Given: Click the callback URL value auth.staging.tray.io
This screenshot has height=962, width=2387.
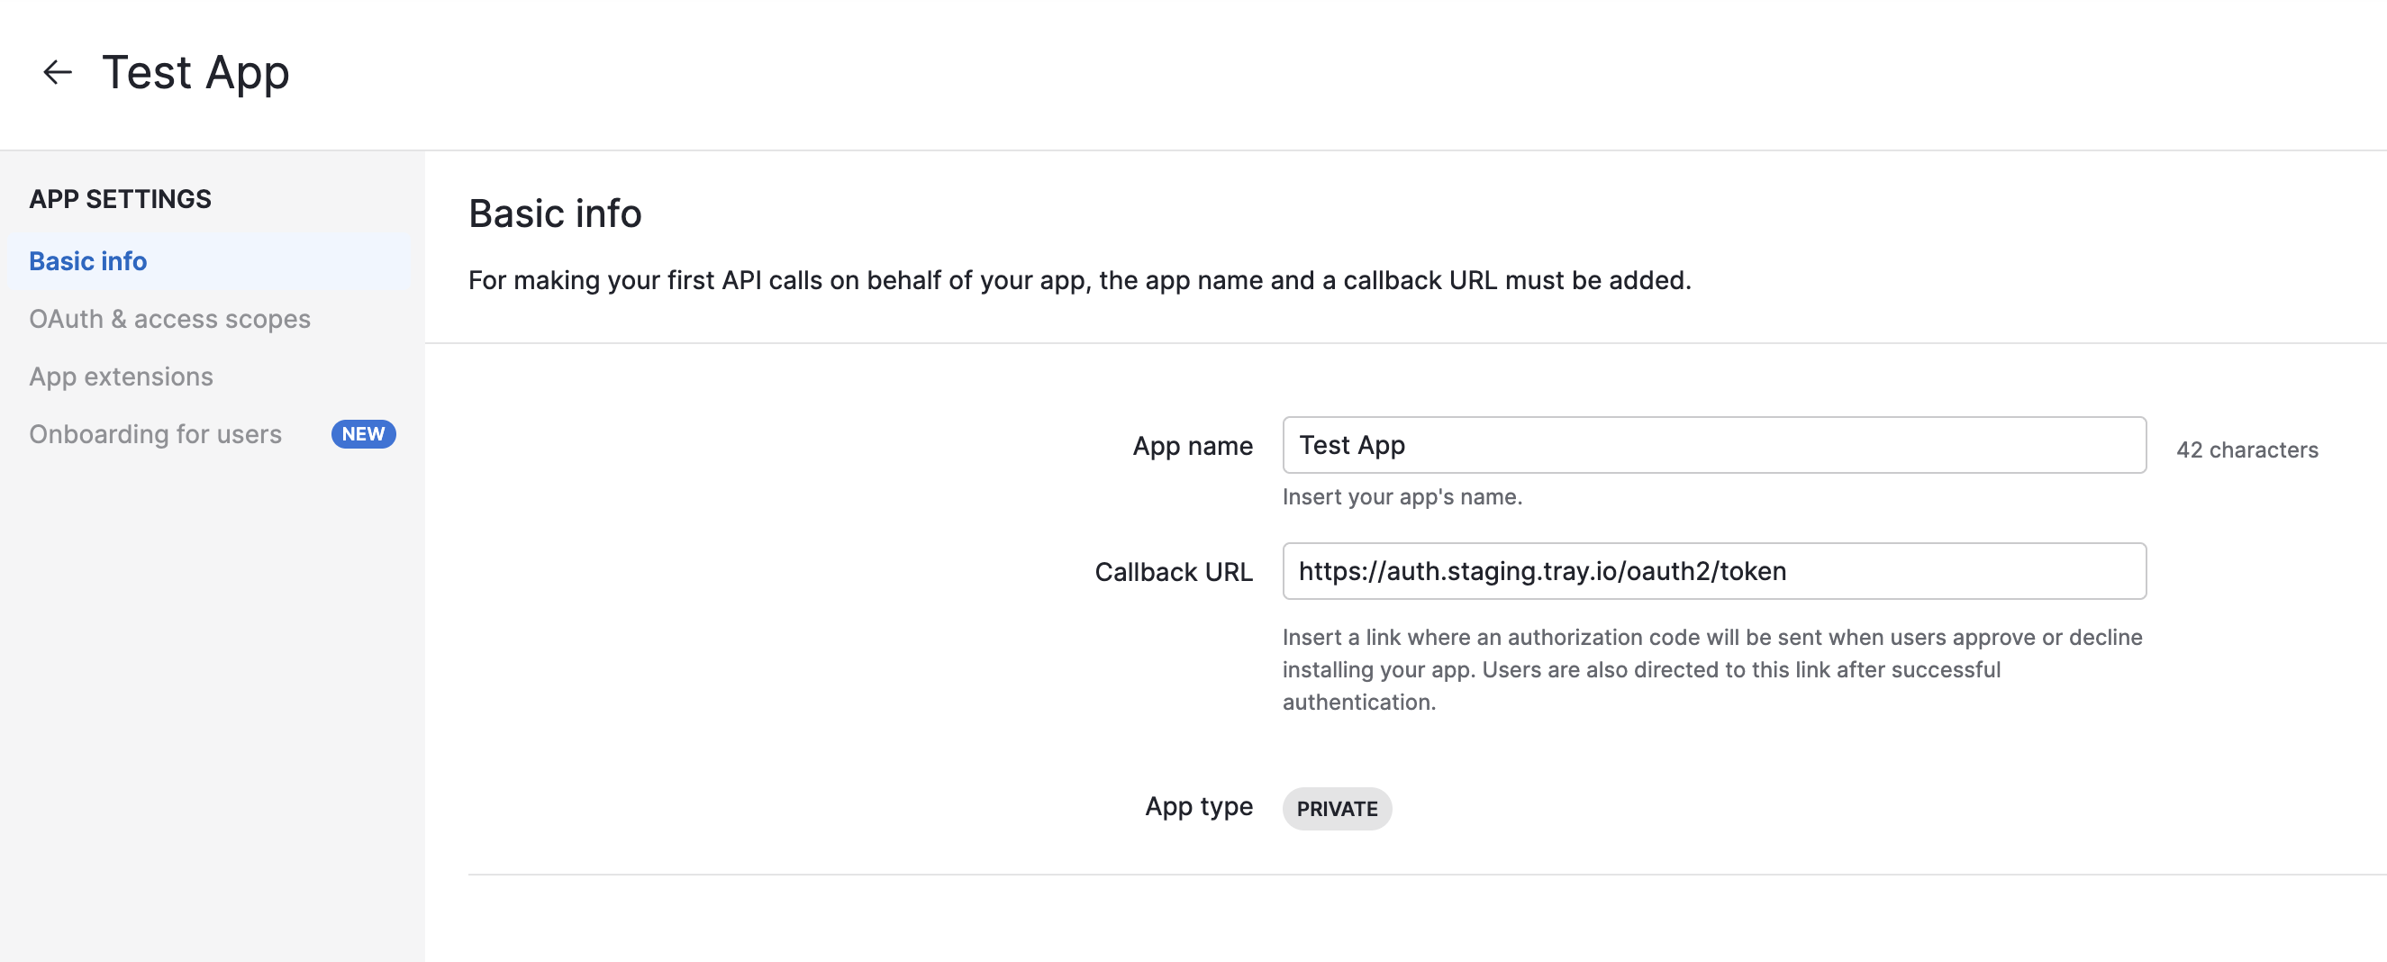Looking at the screenshot, I should (x=1542, y=571).
